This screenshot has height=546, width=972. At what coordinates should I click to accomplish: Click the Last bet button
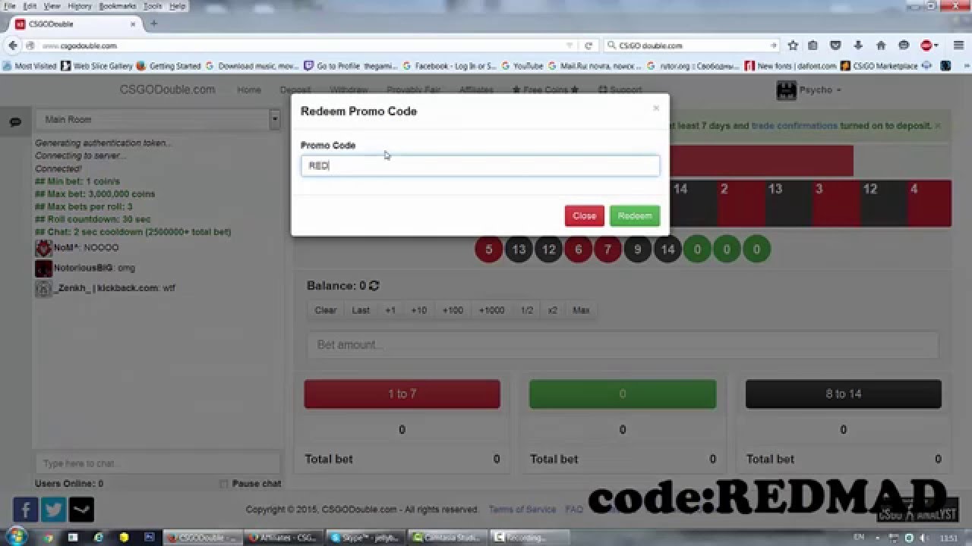pyautogui.click(x=361, y=310)
